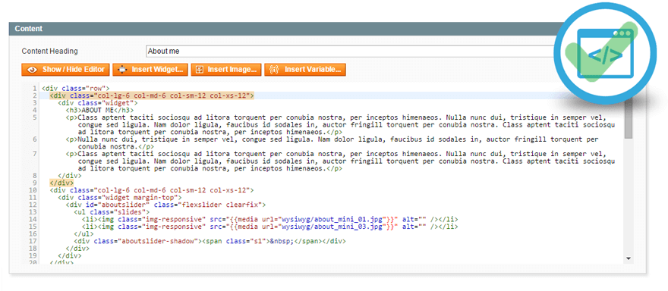Click the Insert Widget button
The height and width of the screenshot is (291, 668).
(151, 70)
